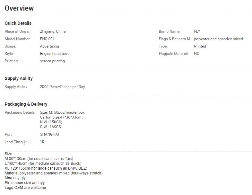Select the SHANGHAI port value
252x195 pixels.
coord(49,134)
